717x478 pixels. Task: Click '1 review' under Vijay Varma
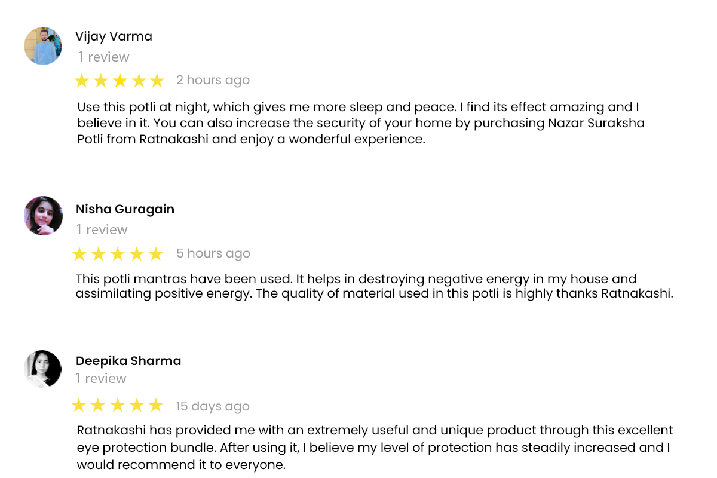click(x=104, y=57)
